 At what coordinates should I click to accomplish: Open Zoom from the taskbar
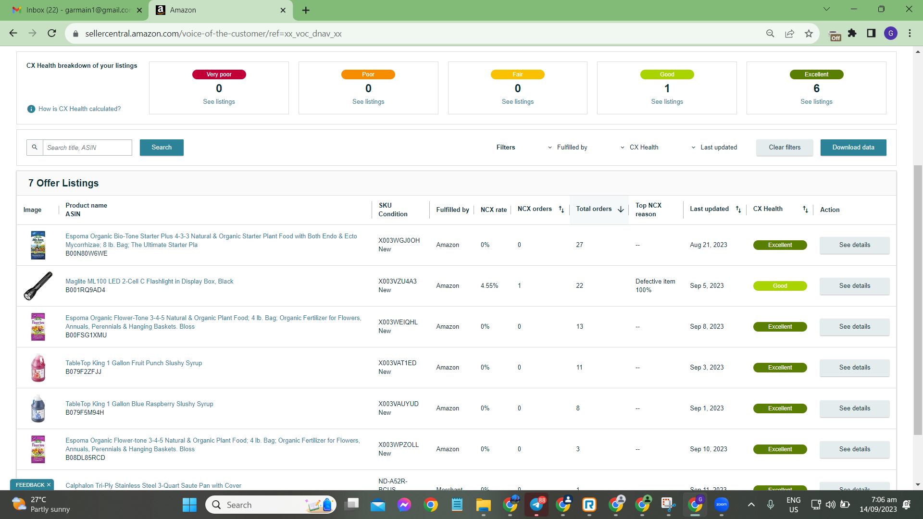click(722, 505)
